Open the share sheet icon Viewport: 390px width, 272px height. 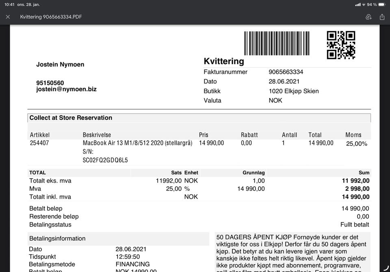click(x=382, y=17)
